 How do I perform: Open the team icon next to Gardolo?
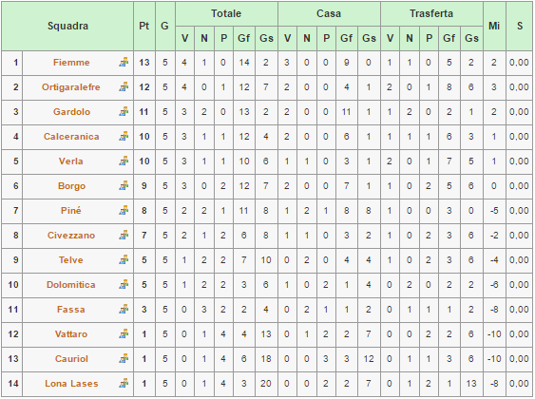coord(124,111)
